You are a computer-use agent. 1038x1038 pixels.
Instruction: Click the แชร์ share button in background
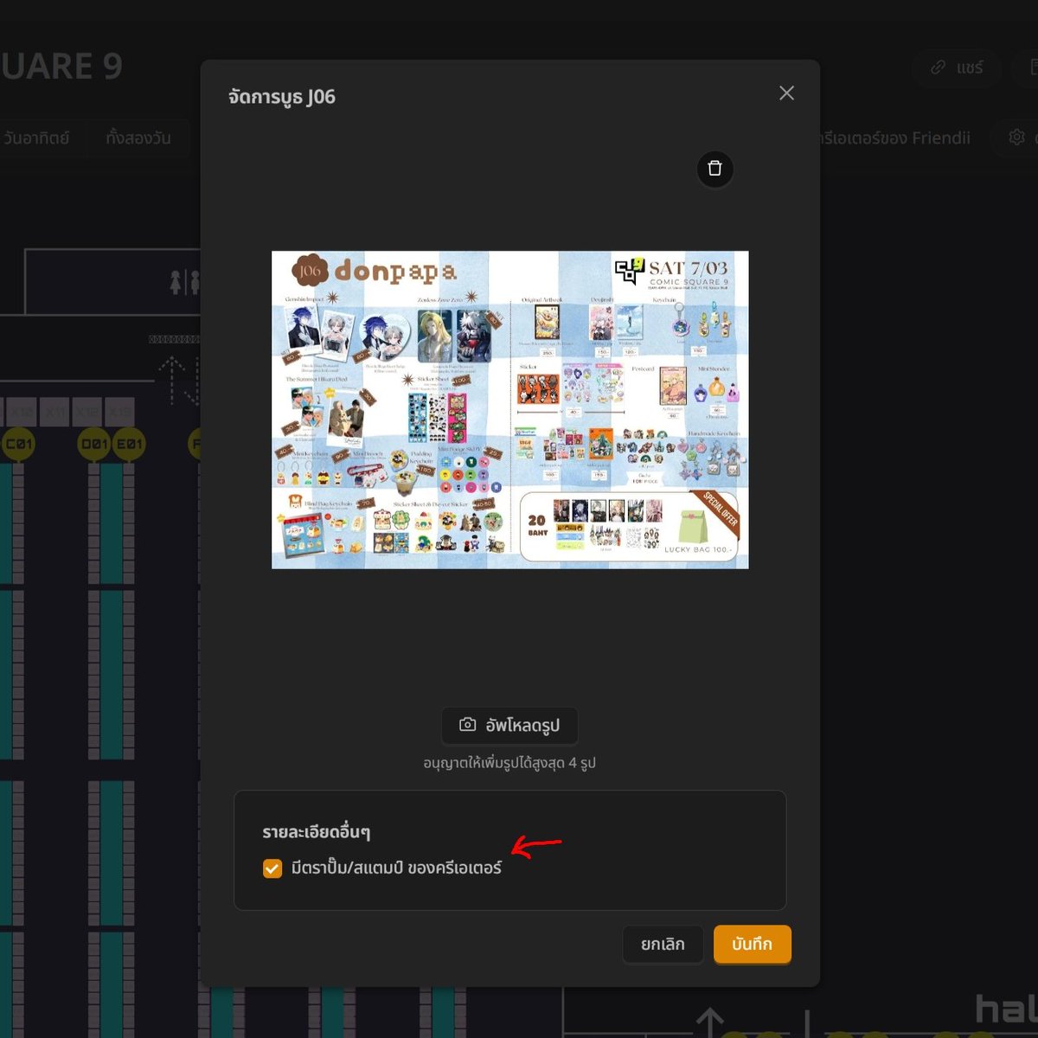[957, 67]
